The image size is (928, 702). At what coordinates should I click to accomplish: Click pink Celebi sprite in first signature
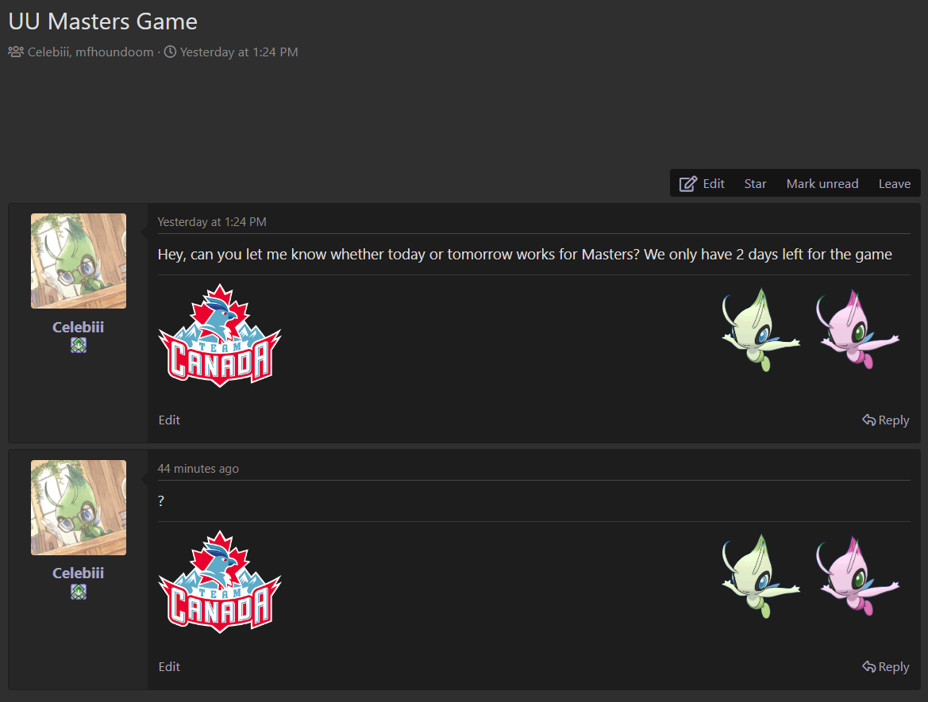click(x=857, y=329)
